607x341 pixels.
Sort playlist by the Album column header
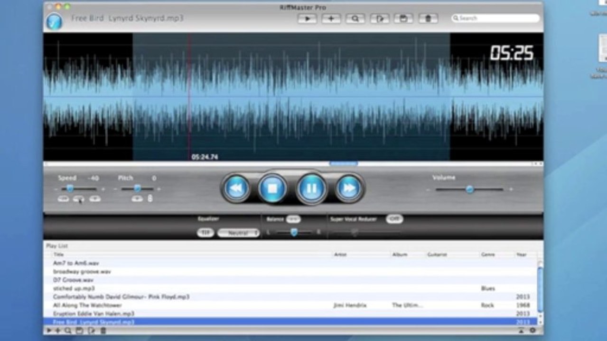click(x=400, y=254)
